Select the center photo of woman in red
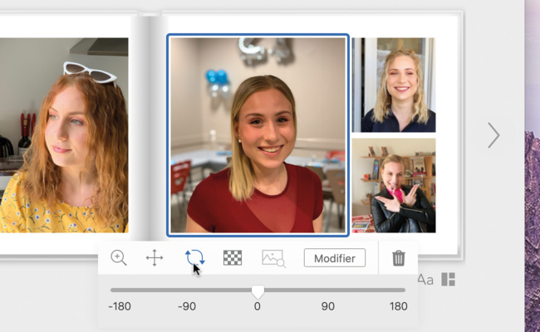The image size is (540, 332). coord(258,134)
